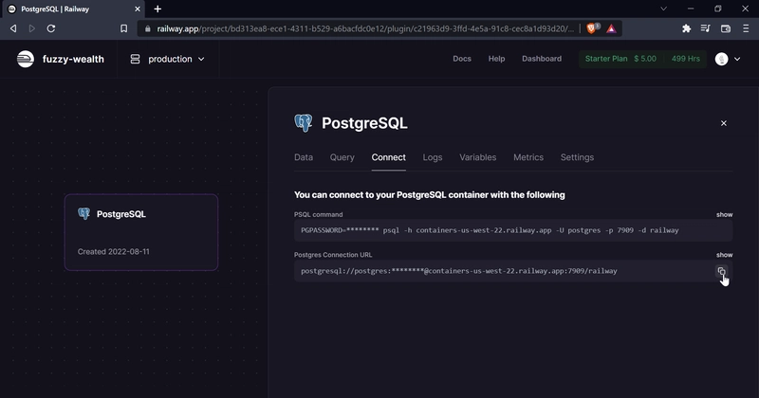Click the Starter Plan usage badge
The image size is (759, 398).
[643, 59]
